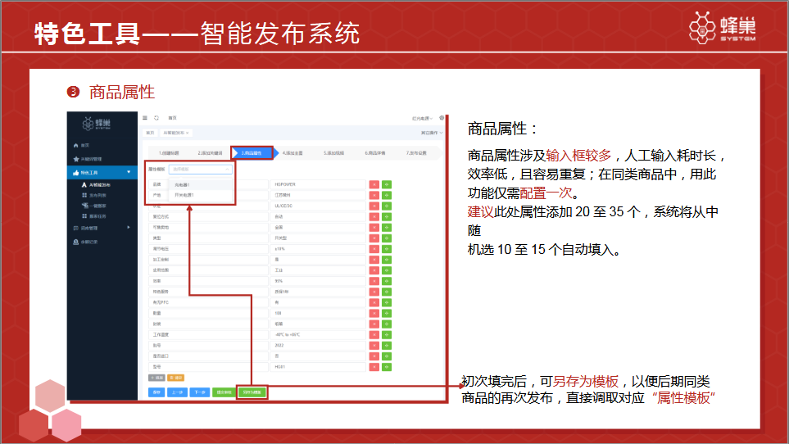Viewport: 789px width, 444px height.
Task: Delete the UL/CE/3C attribute row
Action: (x=374, y=206)
